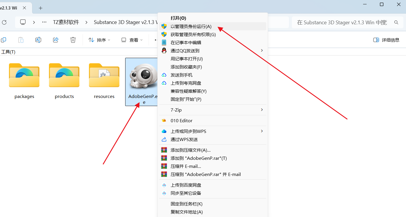
Task: Select the products folder
Action: click(64, 81)
